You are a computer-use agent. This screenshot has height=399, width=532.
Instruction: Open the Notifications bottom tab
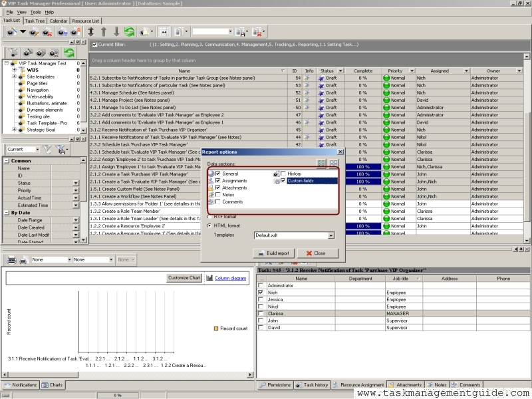(21, 385)
